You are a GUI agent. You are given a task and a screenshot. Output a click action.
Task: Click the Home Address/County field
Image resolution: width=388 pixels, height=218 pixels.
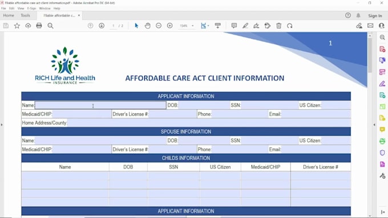click(209, 123)
